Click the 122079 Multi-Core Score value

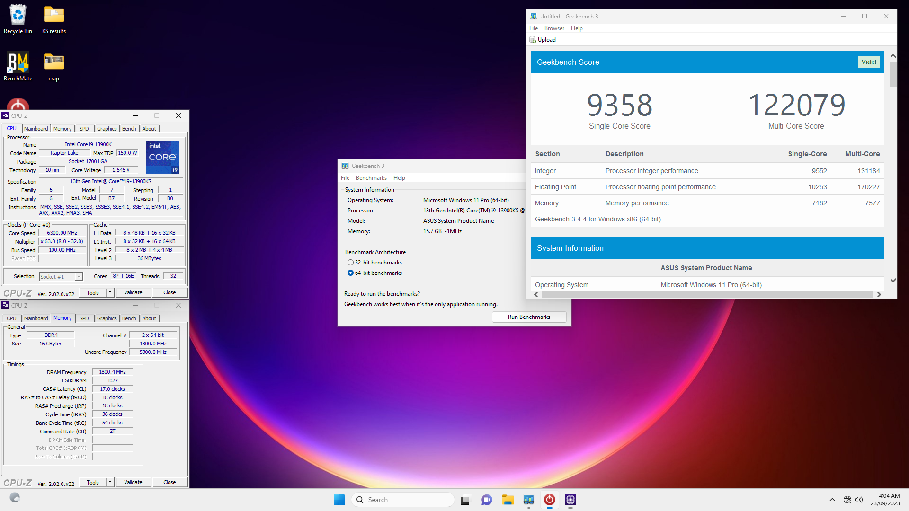point(796,105)
